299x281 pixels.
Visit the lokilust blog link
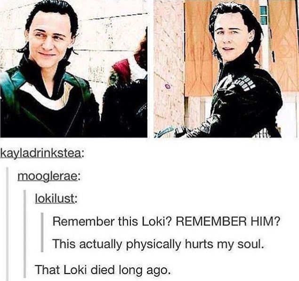click(56, 198)
